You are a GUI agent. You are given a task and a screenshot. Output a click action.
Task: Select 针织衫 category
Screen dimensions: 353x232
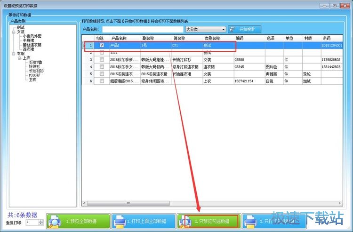click(x=34, y=67)
